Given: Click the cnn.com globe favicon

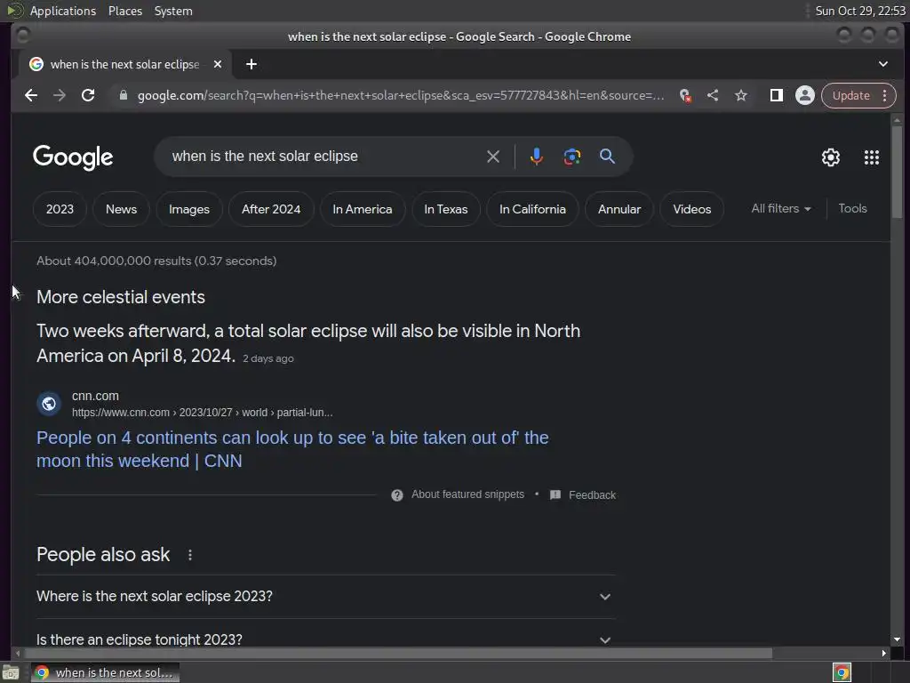Looking at the screenshot, I should point(50,403).
